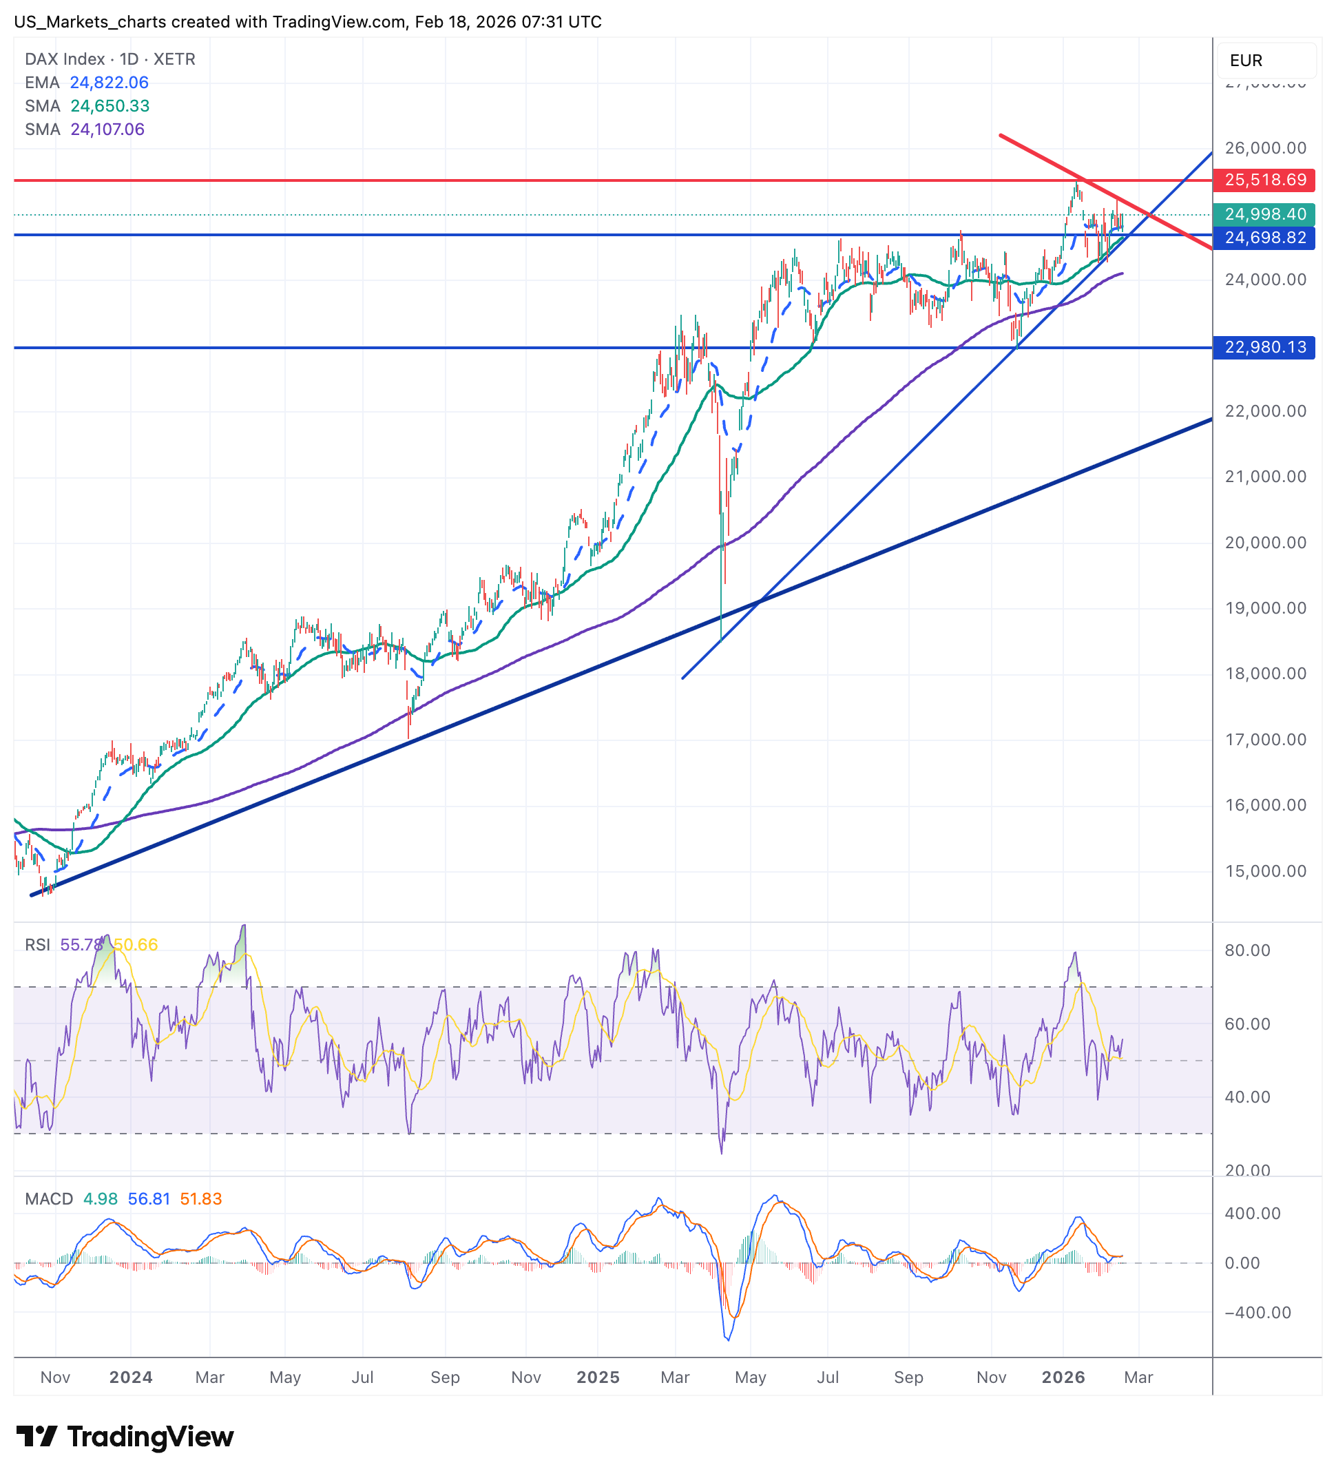Select the blue 22,980.13 support label
Image resolution: width=1336 pixels, height=1478 pixels.
[x=1264, y=347]
